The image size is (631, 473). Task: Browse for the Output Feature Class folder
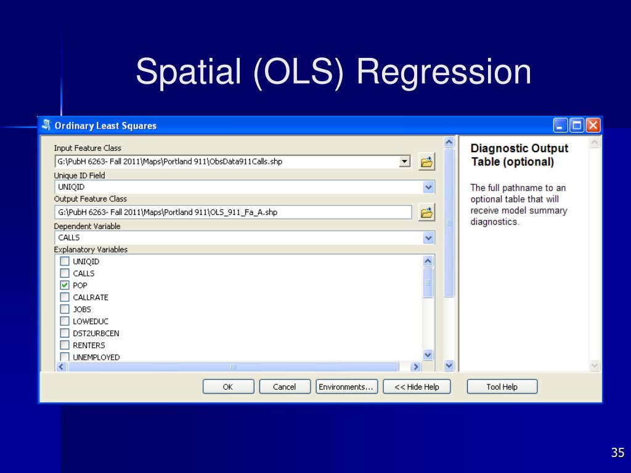[x=426, y=212]
